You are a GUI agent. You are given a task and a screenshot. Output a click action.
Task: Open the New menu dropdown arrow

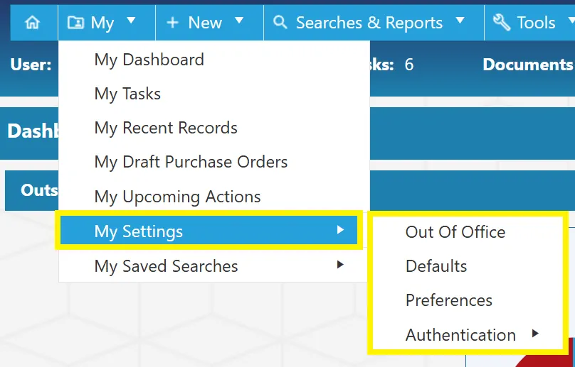(x=239, y=21)
